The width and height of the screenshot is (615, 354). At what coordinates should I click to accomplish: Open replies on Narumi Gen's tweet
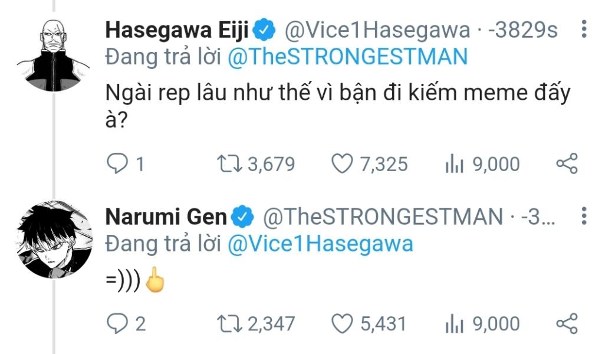pos(126,324)
